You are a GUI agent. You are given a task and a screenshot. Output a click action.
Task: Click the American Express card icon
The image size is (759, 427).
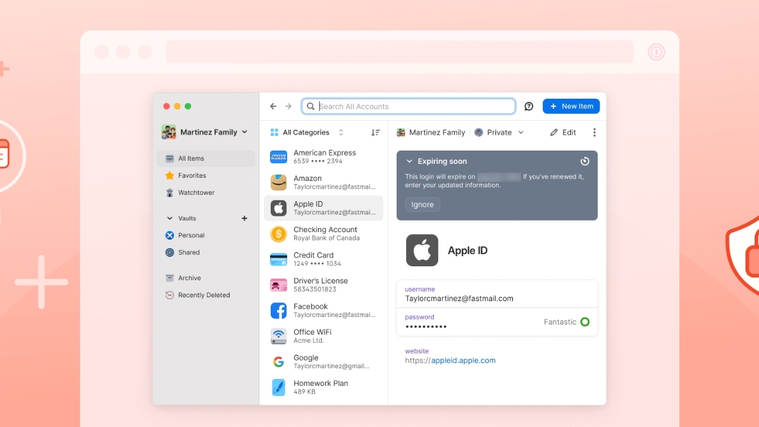(278, 157)
